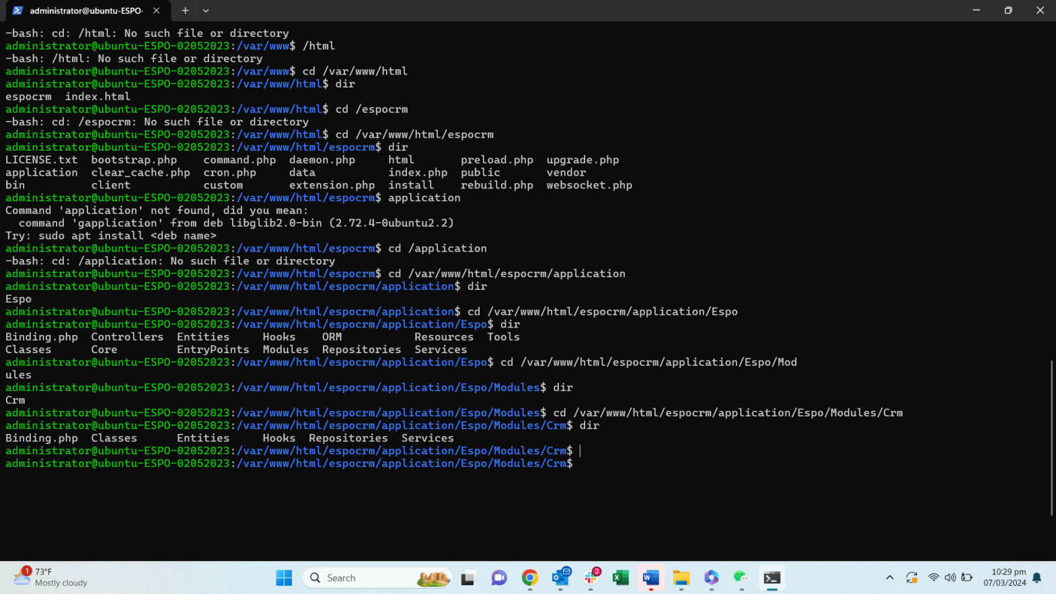
Task: Show hidden system tray icons
Action: pyautogui.click(x=890, y=578)
